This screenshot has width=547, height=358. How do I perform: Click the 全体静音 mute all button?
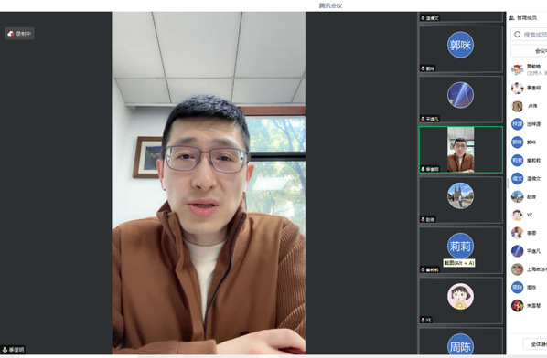pyautogui.click(x=535, y=344)
